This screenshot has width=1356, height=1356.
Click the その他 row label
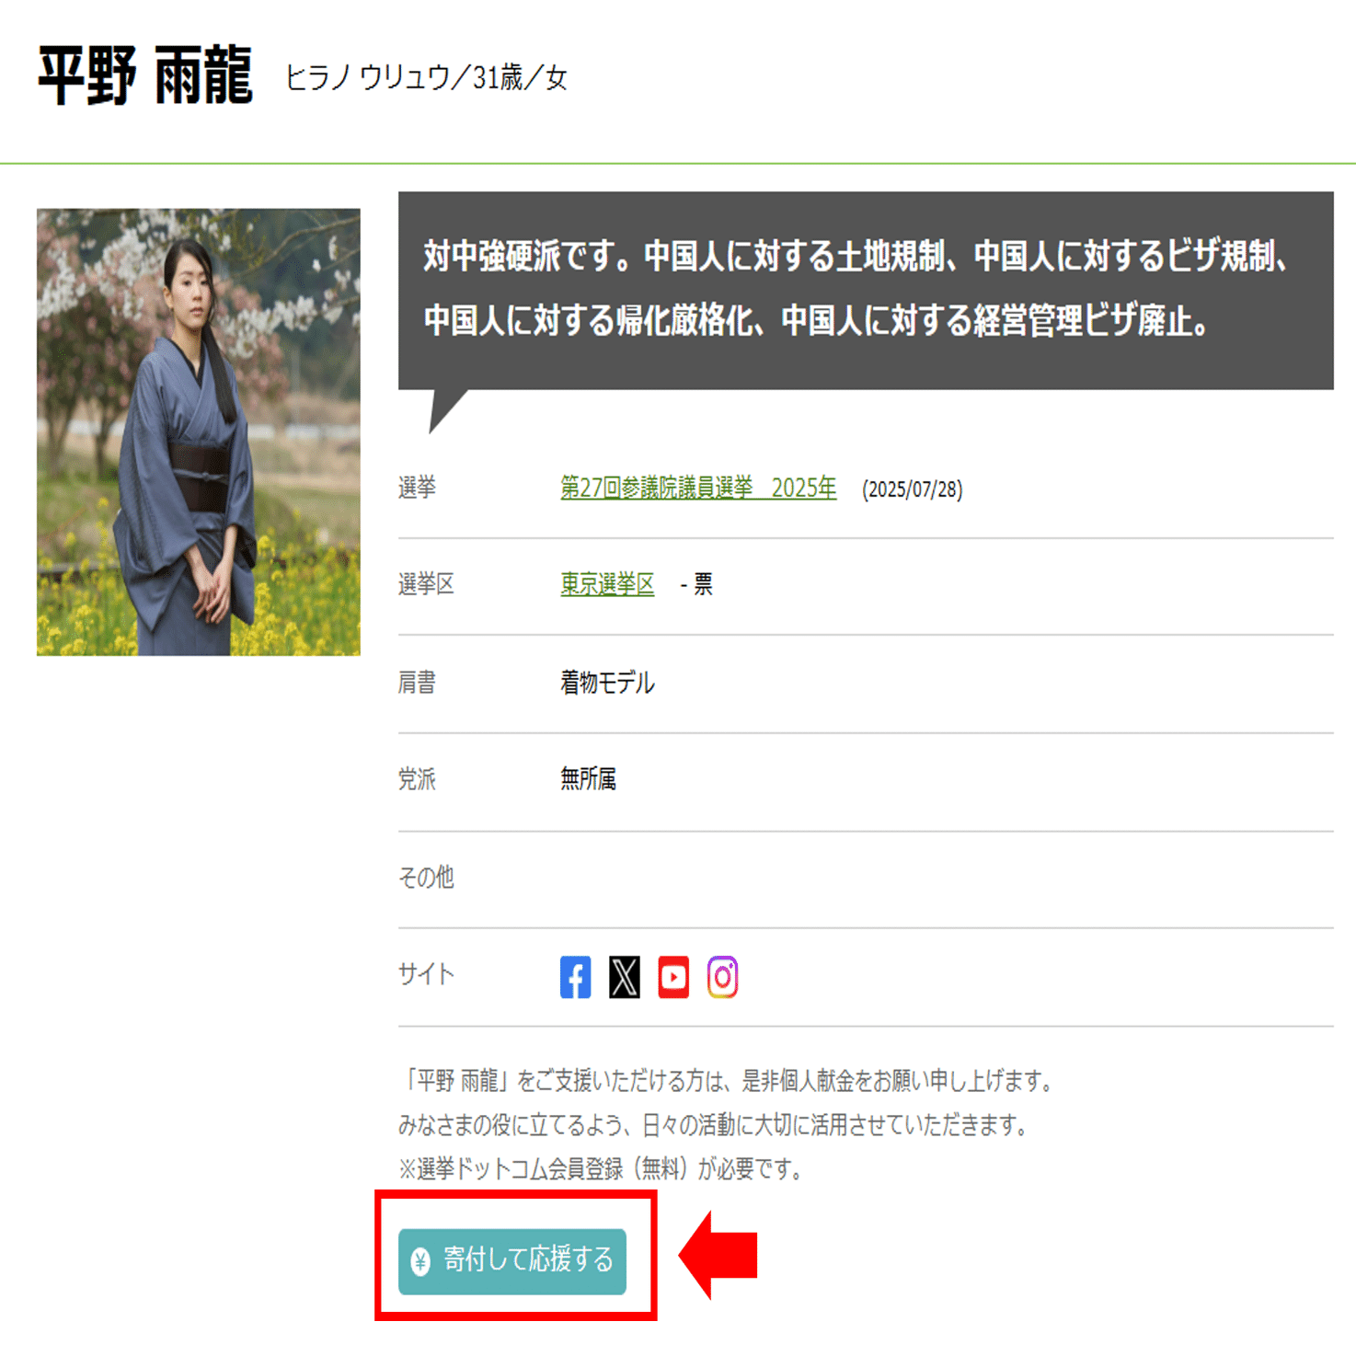pos(426,878)
